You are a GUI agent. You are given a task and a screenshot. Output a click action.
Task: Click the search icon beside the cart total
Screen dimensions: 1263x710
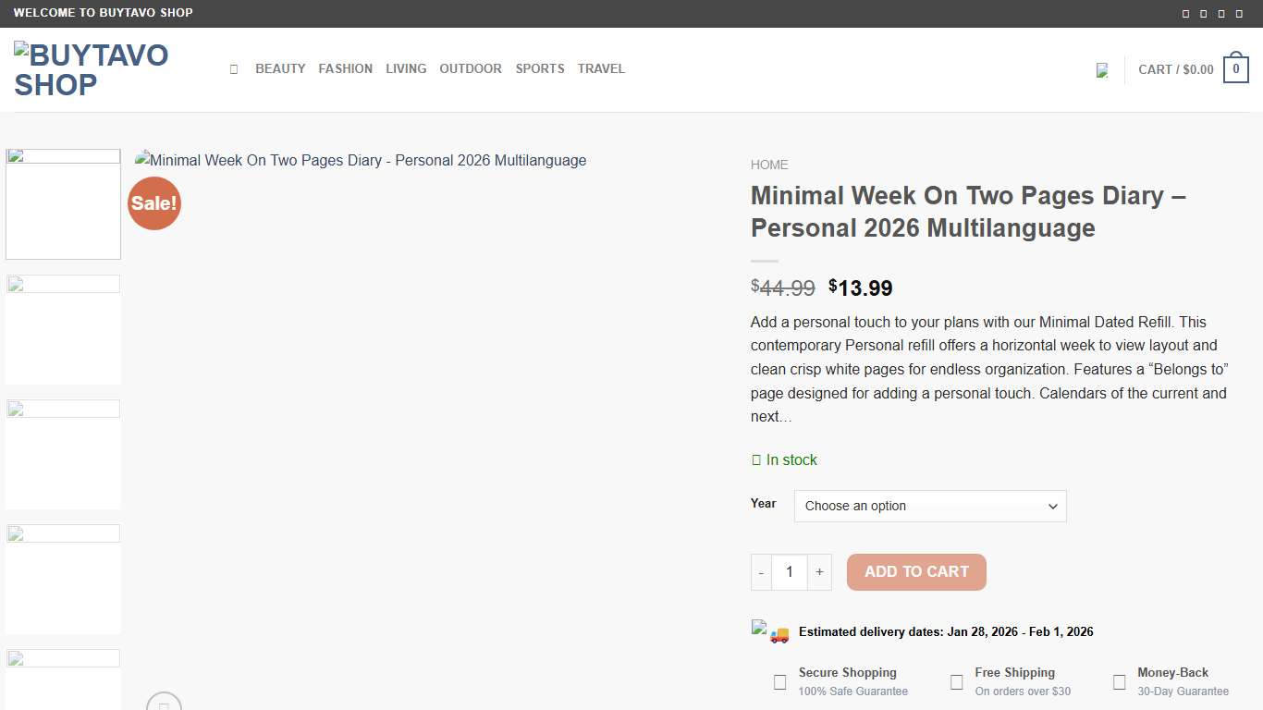click(1101, 69)
